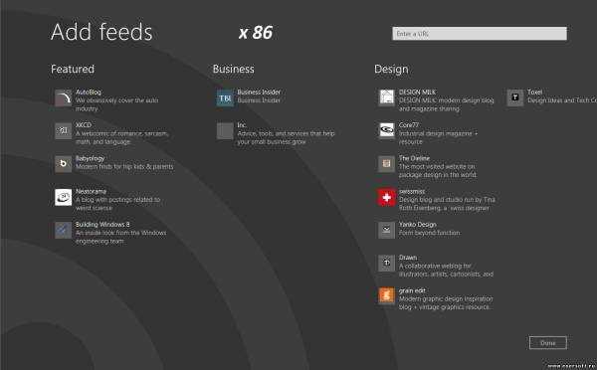Click the Business section heading

(x=234, y=69)
